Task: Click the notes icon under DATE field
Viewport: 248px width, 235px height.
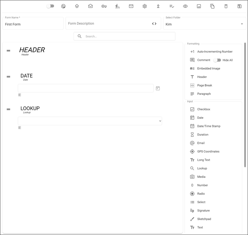Action: tap(19, 95)
